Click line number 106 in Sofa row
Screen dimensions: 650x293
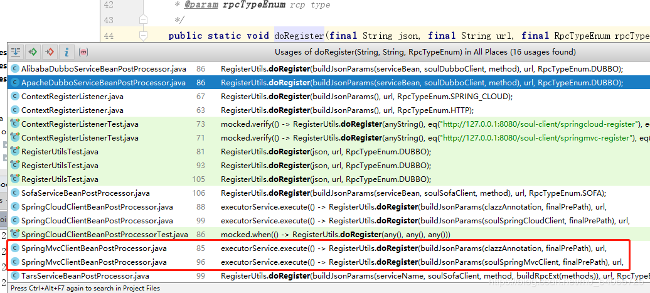tap(199, 193)
